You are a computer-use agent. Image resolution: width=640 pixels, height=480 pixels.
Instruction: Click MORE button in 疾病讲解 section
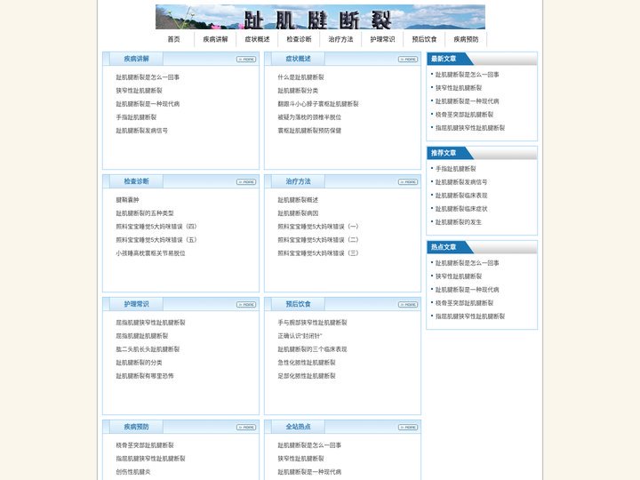[x=246, y=60]
